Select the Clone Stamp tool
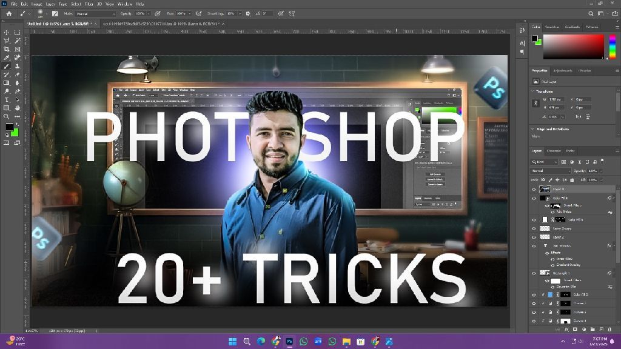This screenshot has height=349, width=621. point(17,66)
